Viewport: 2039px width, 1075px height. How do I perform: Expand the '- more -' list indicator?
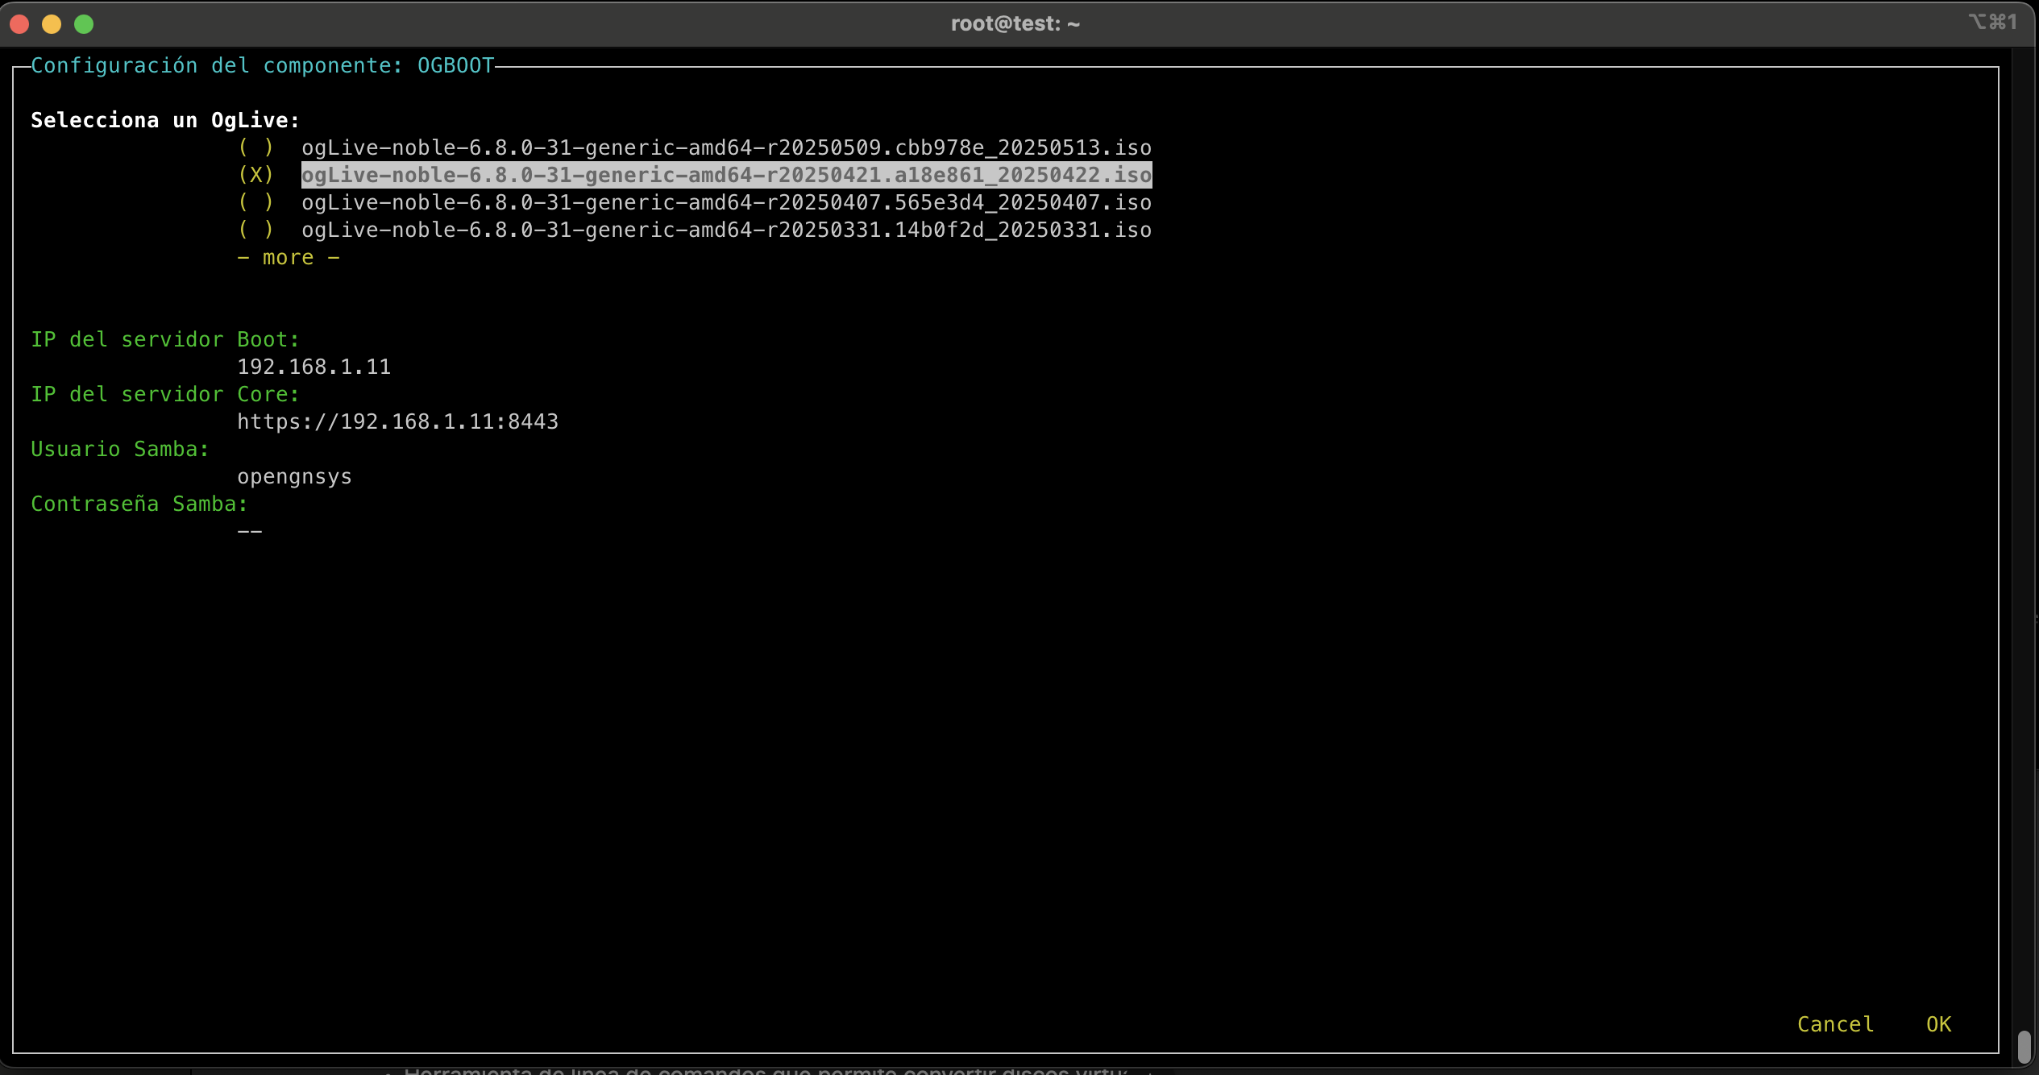tap(288, 258)
